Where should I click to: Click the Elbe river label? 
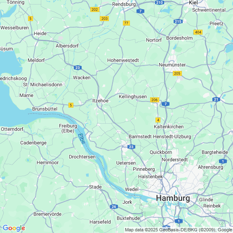(x=82, y=139)
